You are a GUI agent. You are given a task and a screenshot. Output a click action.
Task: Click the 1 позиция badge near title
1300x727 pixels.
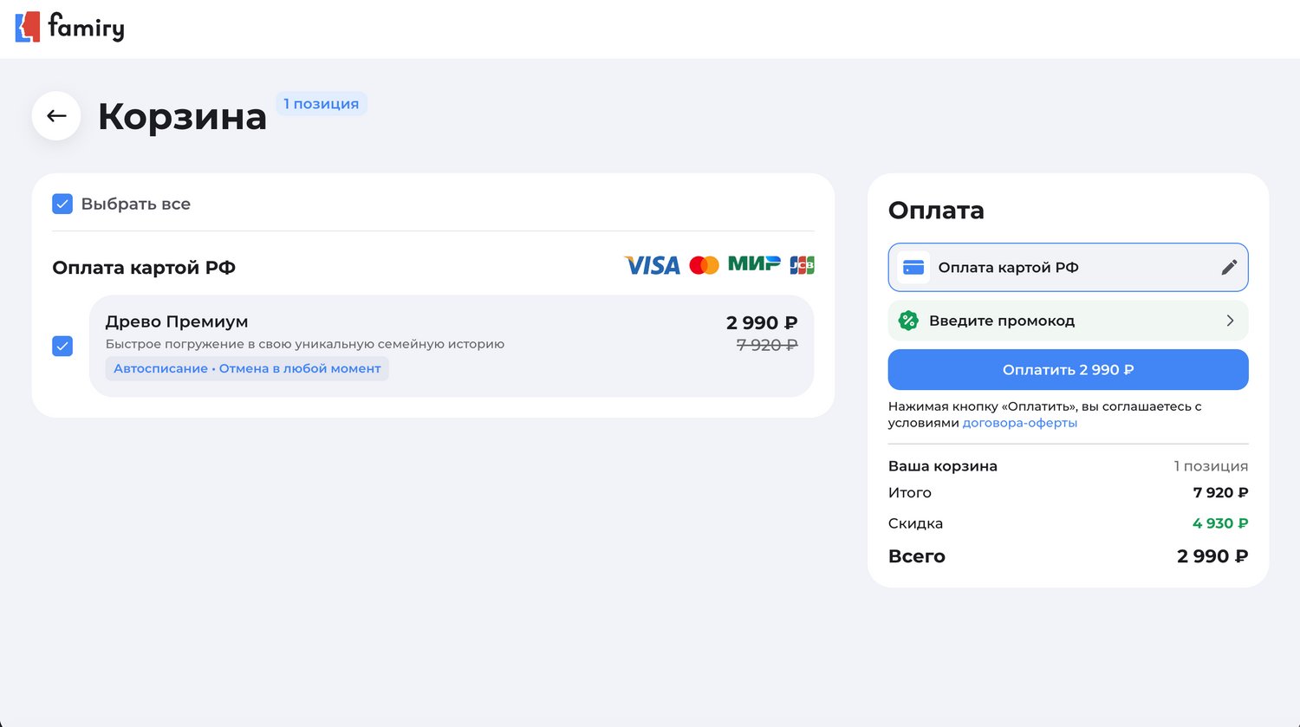[322, 104]
